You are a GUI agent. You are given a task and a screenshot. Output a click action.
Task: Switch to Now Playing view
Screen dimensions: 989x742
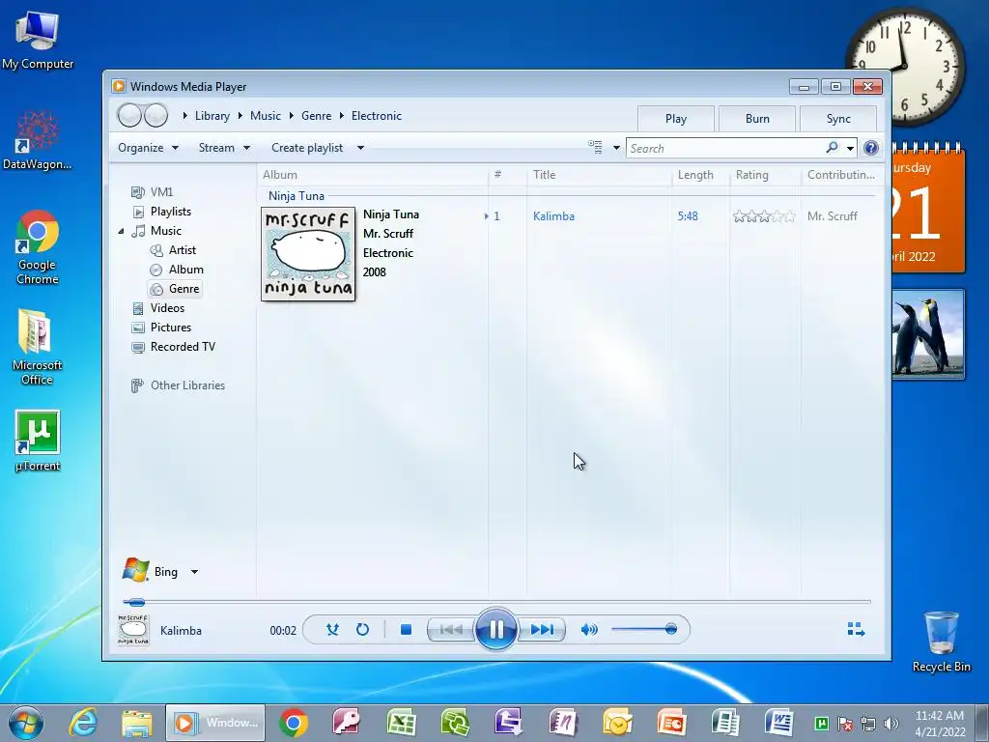pyautogui.click(x=856, y=629)
